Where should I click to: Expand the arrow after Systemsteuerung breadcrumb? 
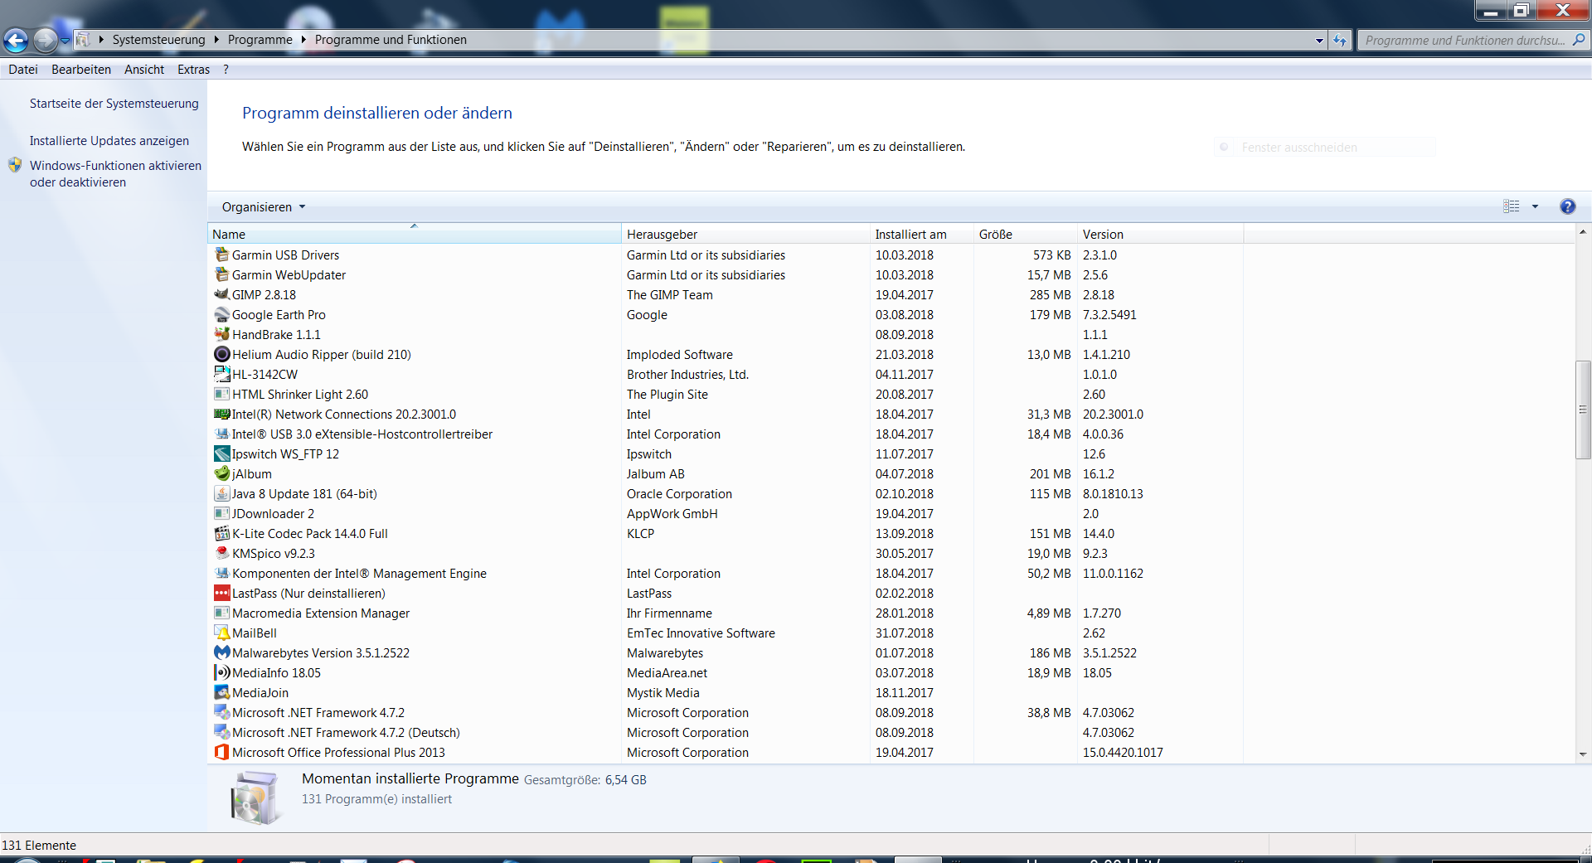tap(216, 40)
